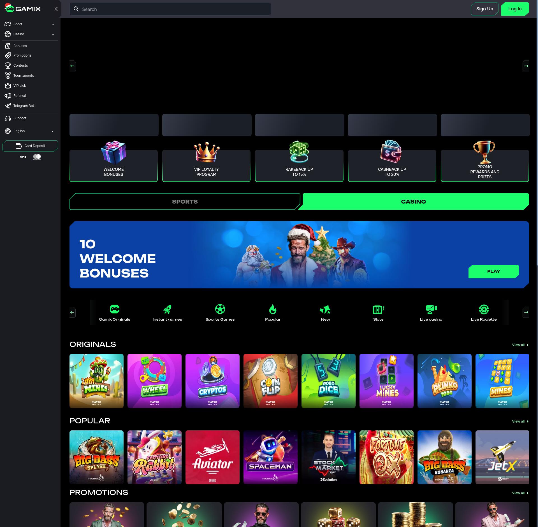
Task: Select the Popular flame icon
Action: click(x=273, y=309)
